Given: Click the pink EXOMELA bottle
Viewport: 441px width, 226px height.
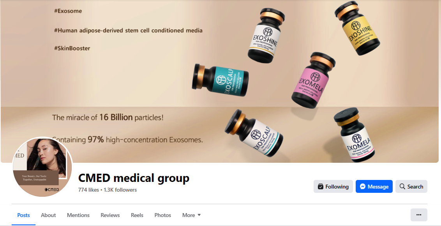Looking at the screenshot, I should pos(313,80).
